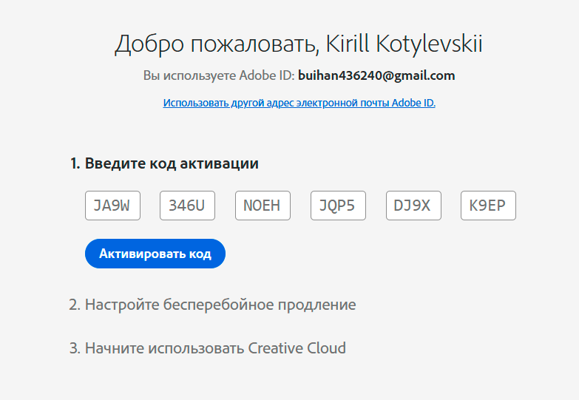This screenshot has width=579, height=400.
Task: Focus the third code field NOEH
Action: tap(263, 206)
